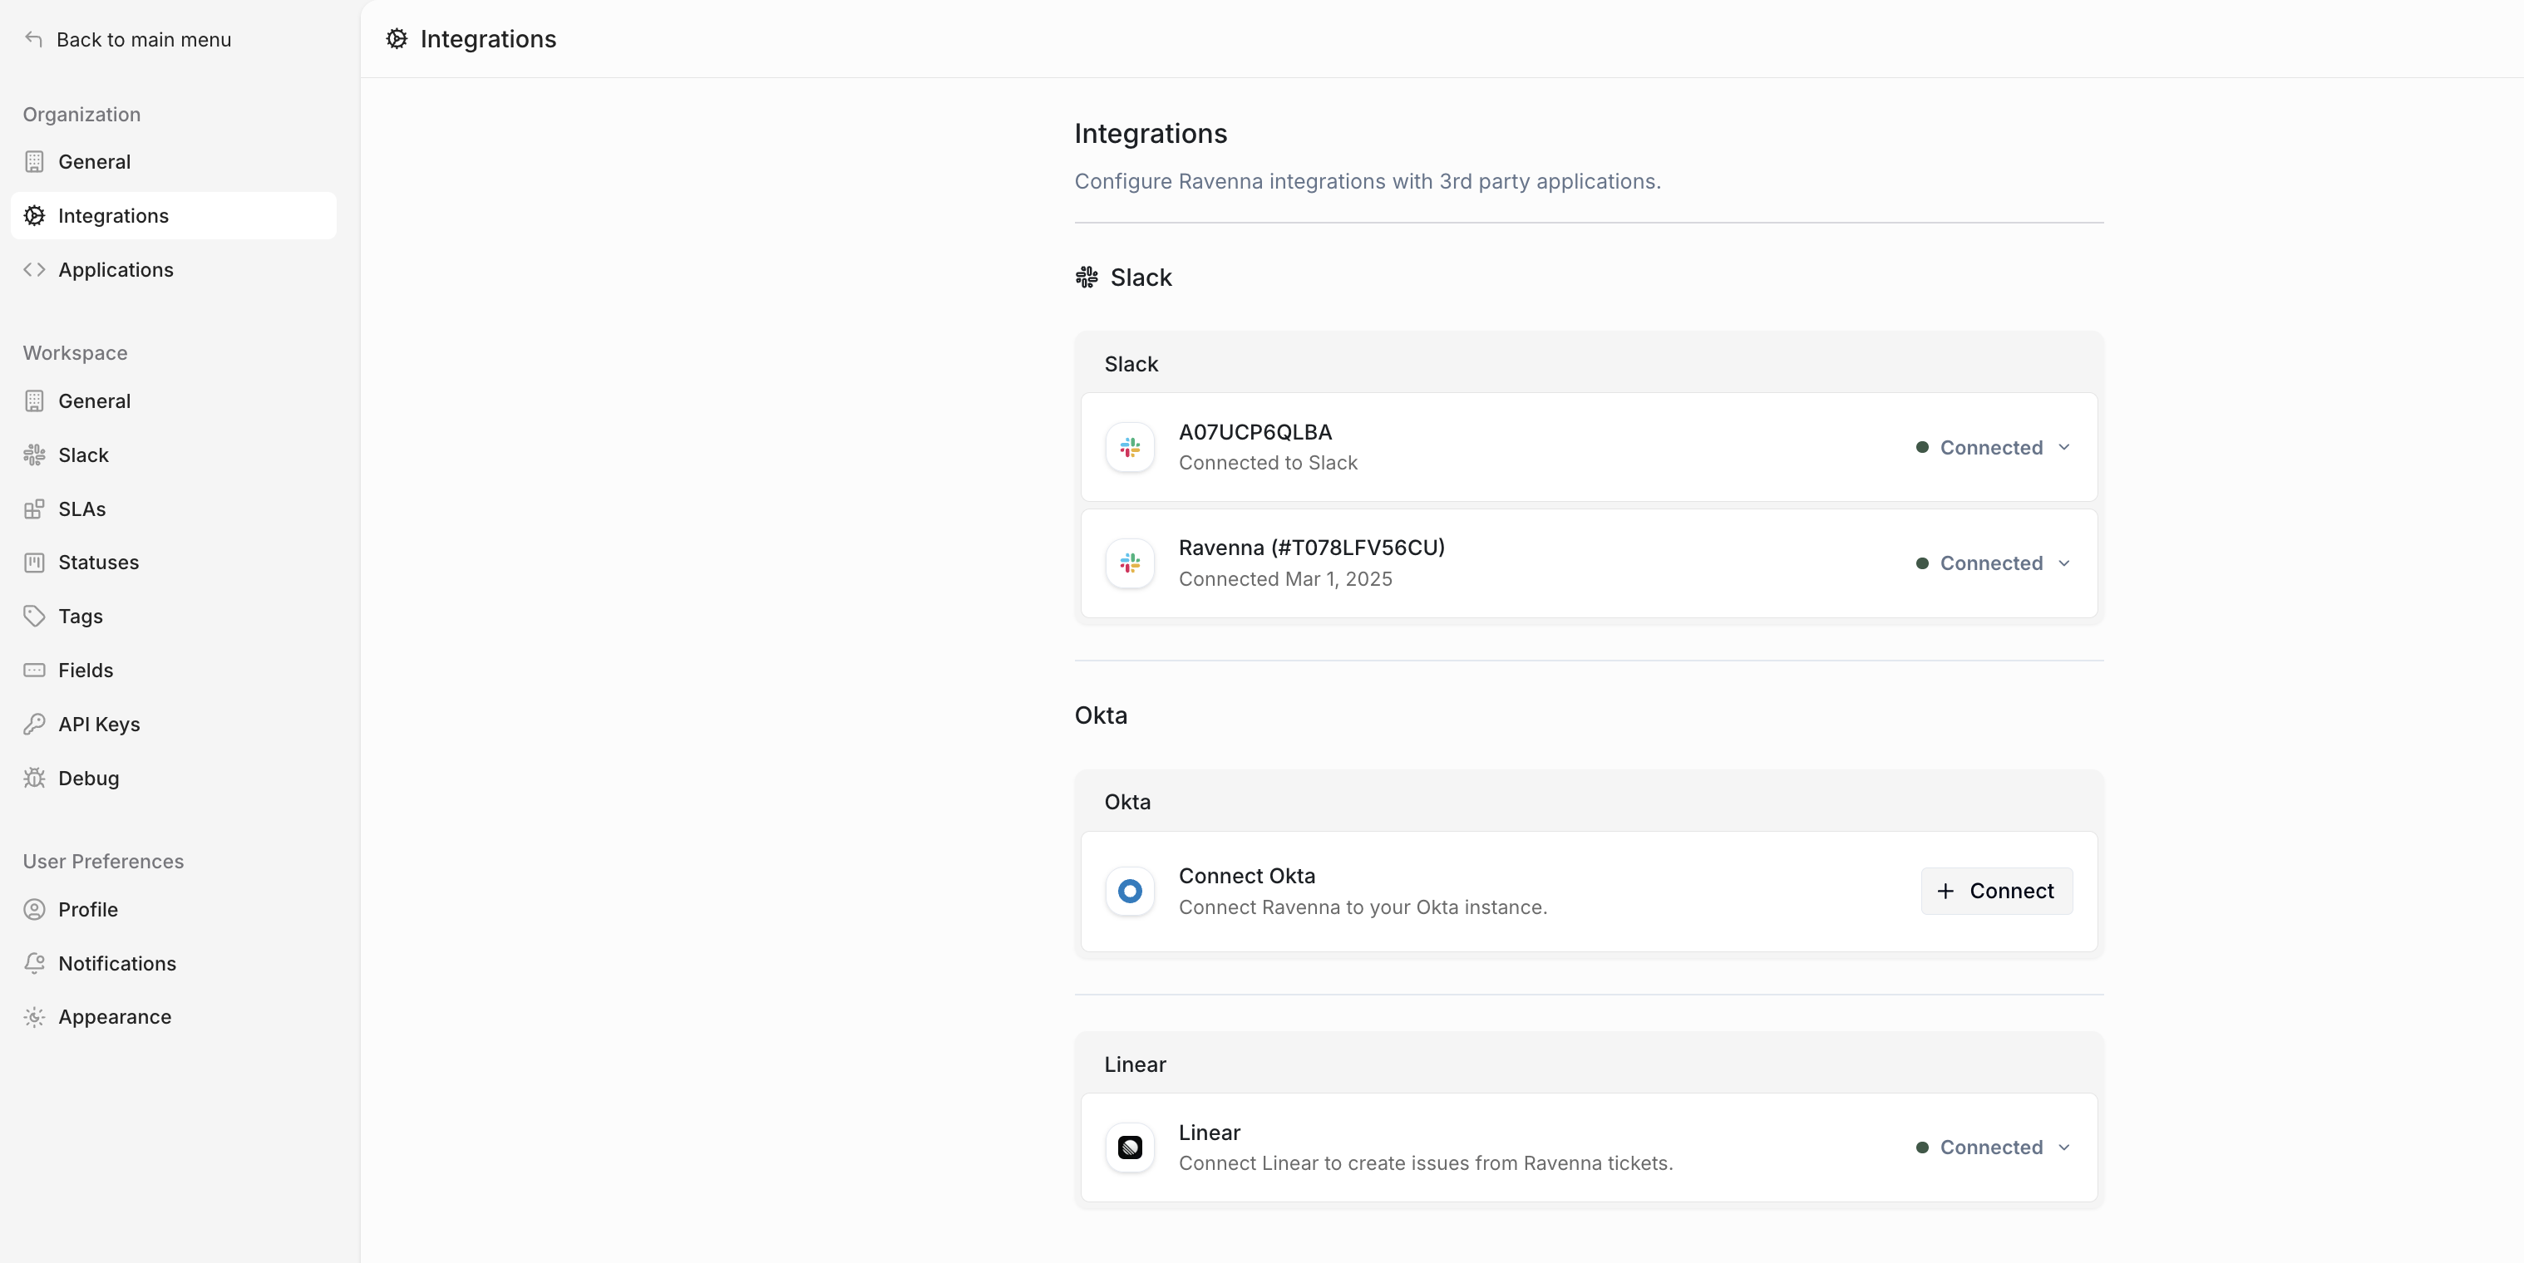This screenshot has height=1263, width=2524.
Task: Click the Fields icon in the sidebar
Action: click(x=34, y=670)
